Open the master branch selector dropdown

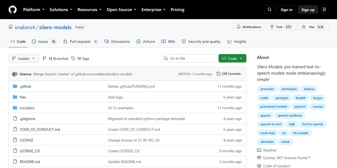24,59
